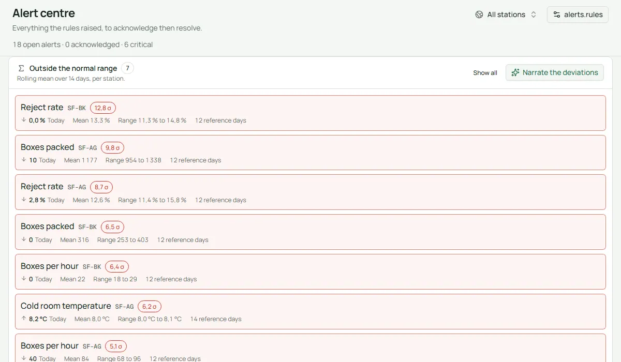This screenshot has height=362, width=621.
Task: Open the Reject rate SF-AG alert
Action: coord(310,192)
